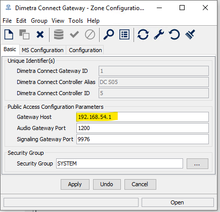Click the Undo button

(107, 184)
